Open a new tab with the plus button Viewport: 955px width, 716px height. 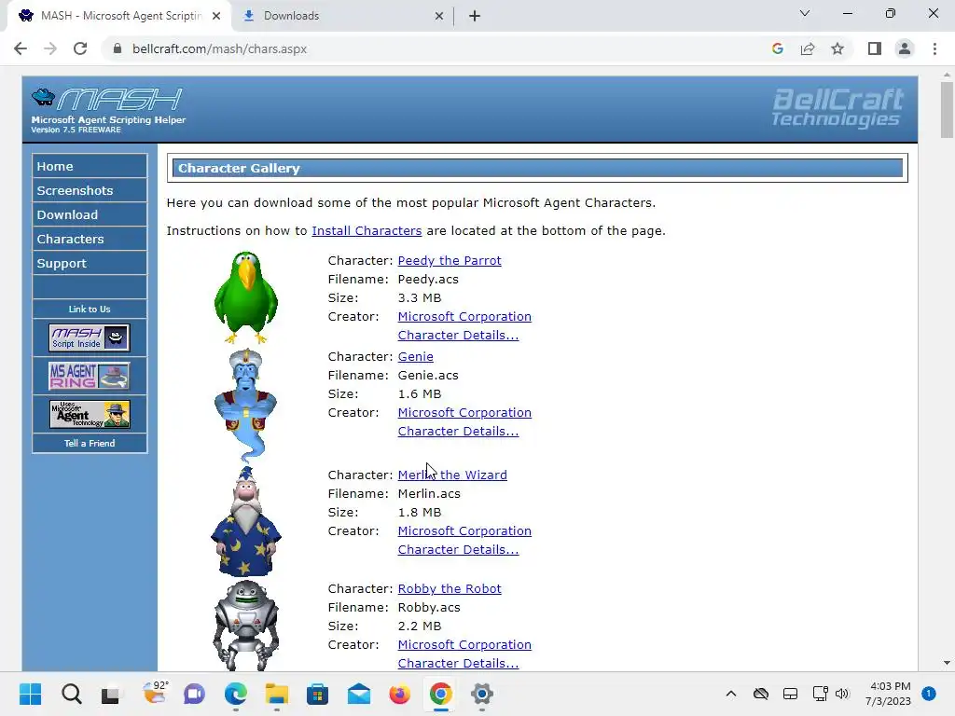tap(475, 16)
